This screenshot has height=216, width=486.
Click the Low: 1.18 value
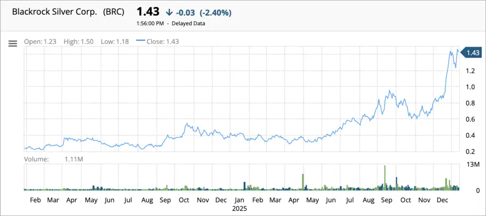point(115,41)
